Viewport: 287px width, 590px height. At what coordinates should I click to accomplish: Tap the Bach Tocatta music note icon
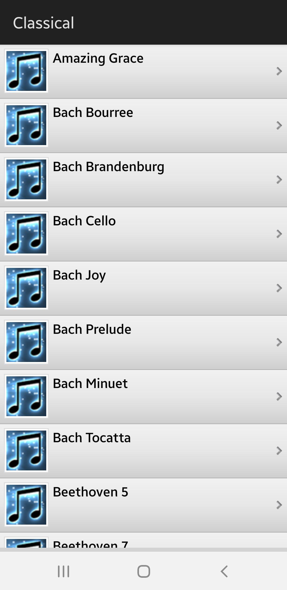pos(26,450)
